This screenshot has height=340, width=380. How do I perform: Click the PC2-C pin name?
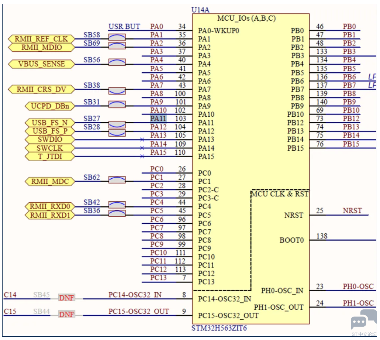coord(208,190)
